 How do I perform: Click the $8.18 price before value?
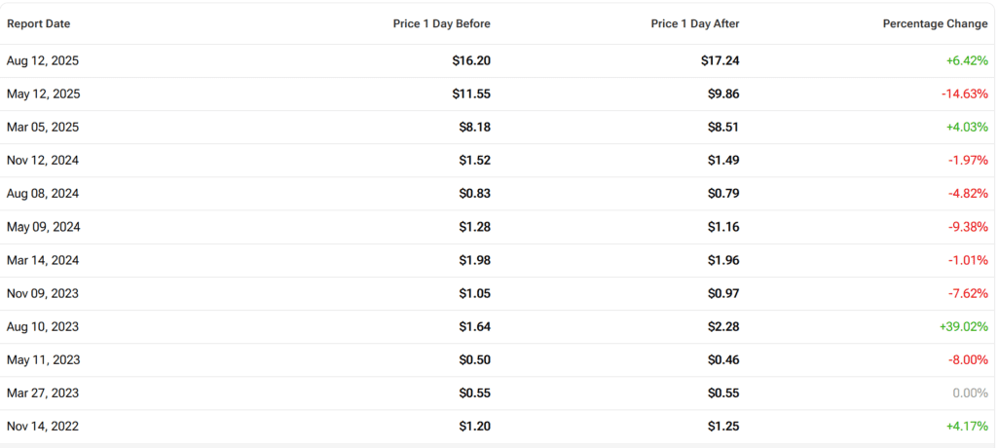tap(474, 128)
